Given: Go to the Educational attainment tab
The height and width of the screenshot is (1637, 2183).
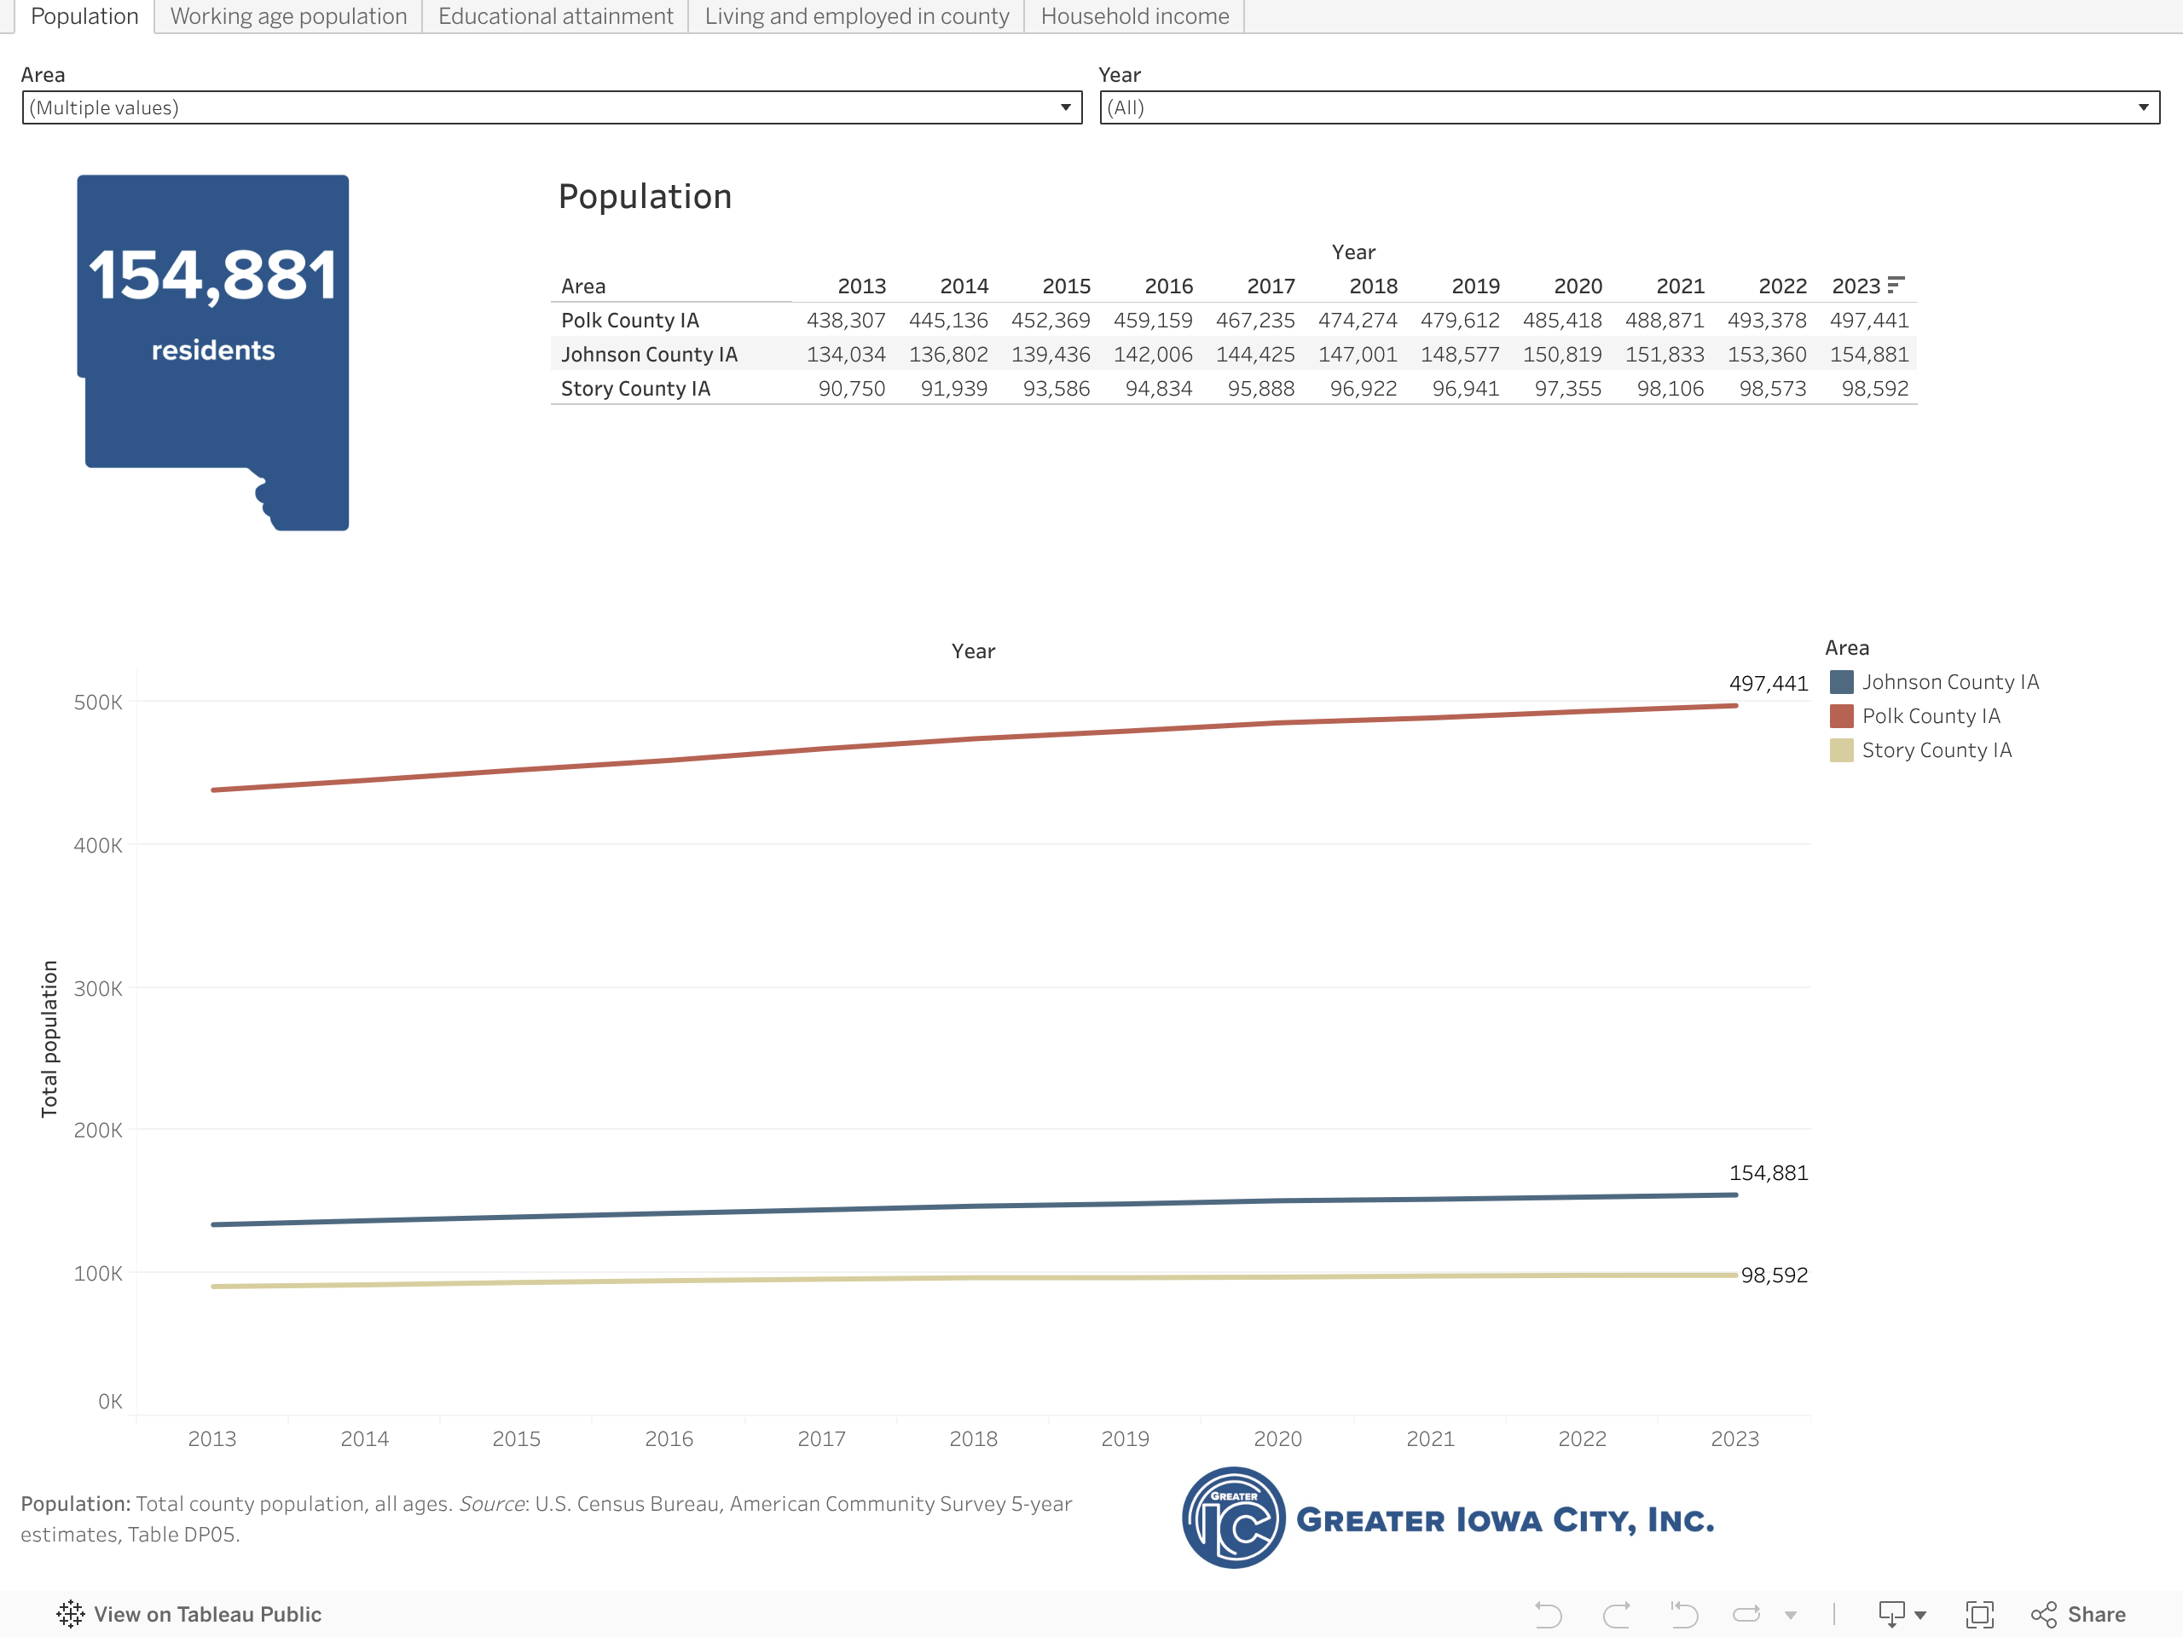Looking at the screenshot, I should click(x=554, y=16).
